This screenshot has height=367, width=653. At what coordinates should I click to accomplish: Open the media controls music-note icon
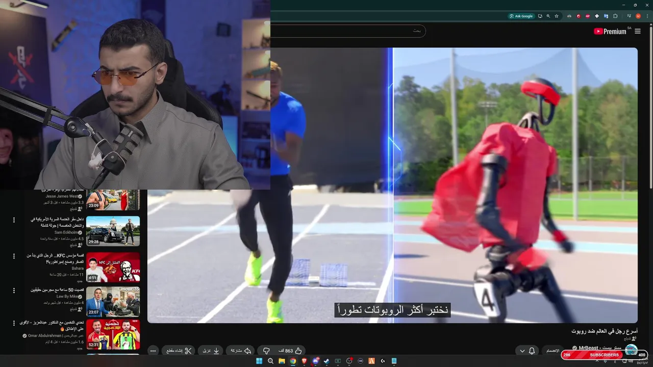point(629,16)
